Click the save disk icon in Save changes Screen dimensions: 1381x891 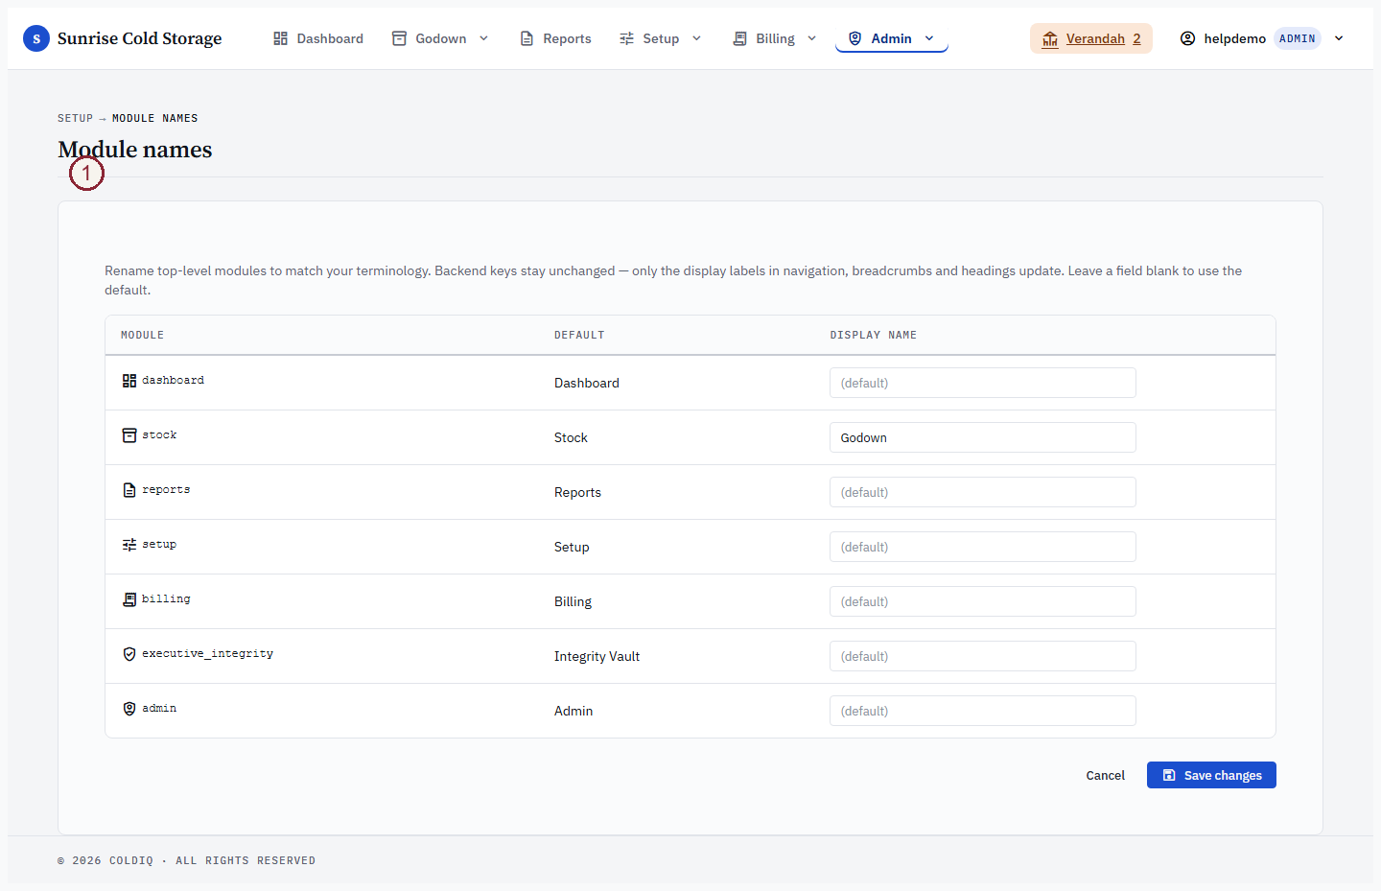click(1169, 775)
